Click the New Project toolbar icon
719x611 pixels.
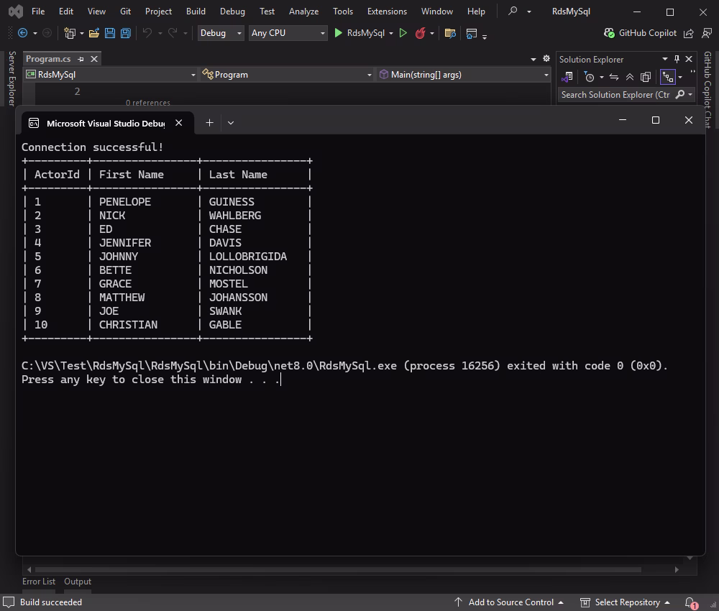(70, 33)
